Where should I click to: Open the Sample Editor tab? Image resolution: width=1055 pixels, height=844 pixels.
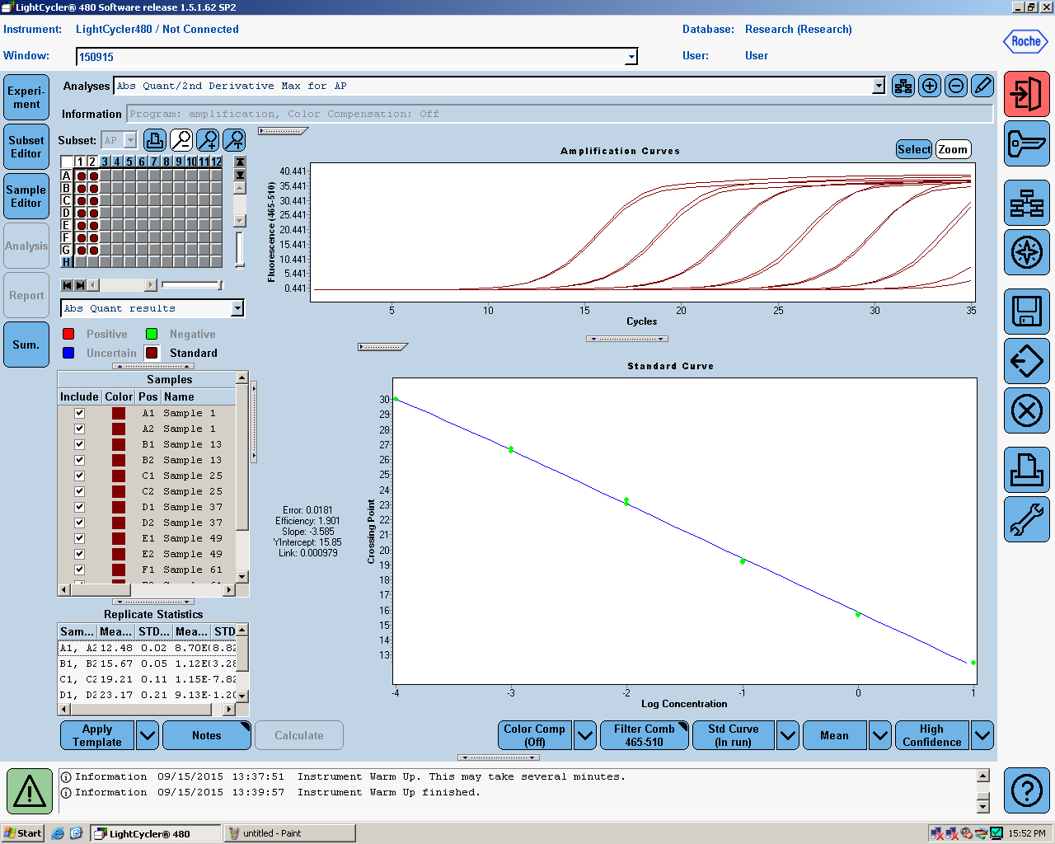[26, 196]
